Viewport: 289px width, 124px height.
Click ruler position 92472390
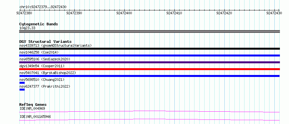[x=74, y=13]
